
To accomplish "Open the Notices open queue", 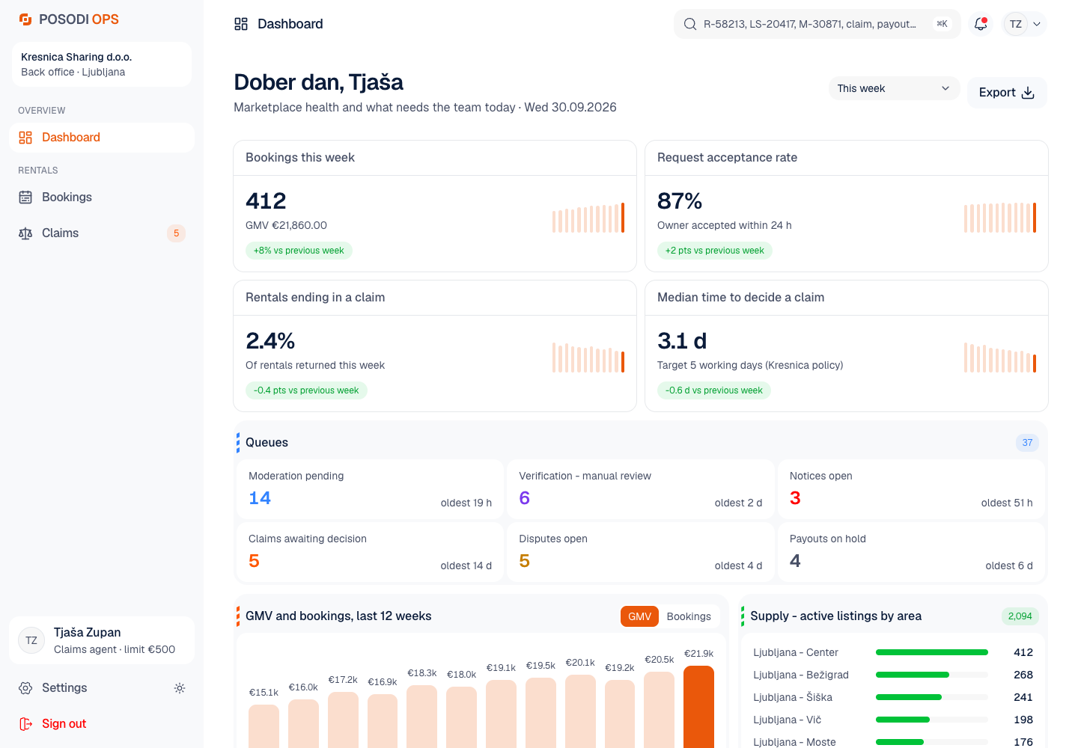I will coord(911,489).
